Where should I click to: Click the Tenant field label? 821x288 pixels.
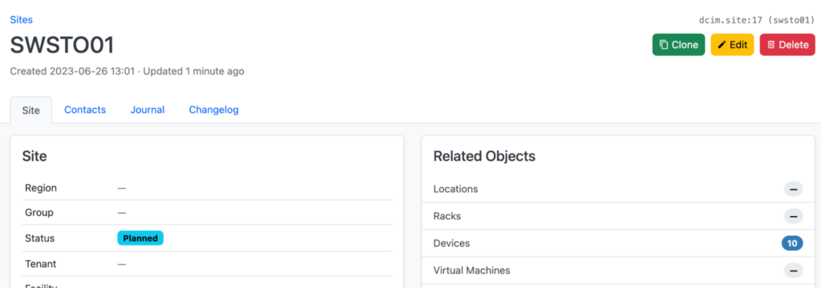coord(41,264)
